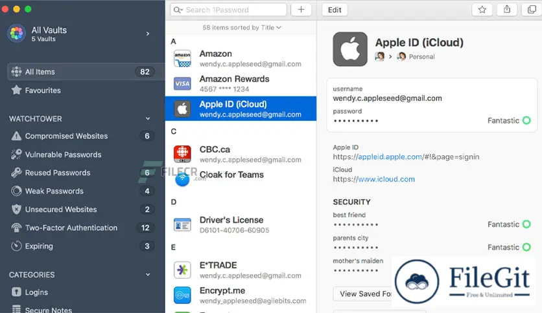Show Reused Passwords key icon
Screen dimensions: 542x313
(16, 173)
